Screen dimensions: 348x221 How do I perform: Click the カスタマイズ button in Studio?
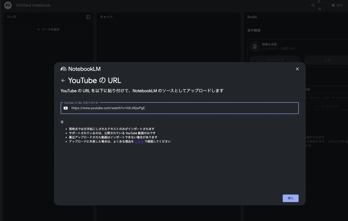(x=275, y=60)
